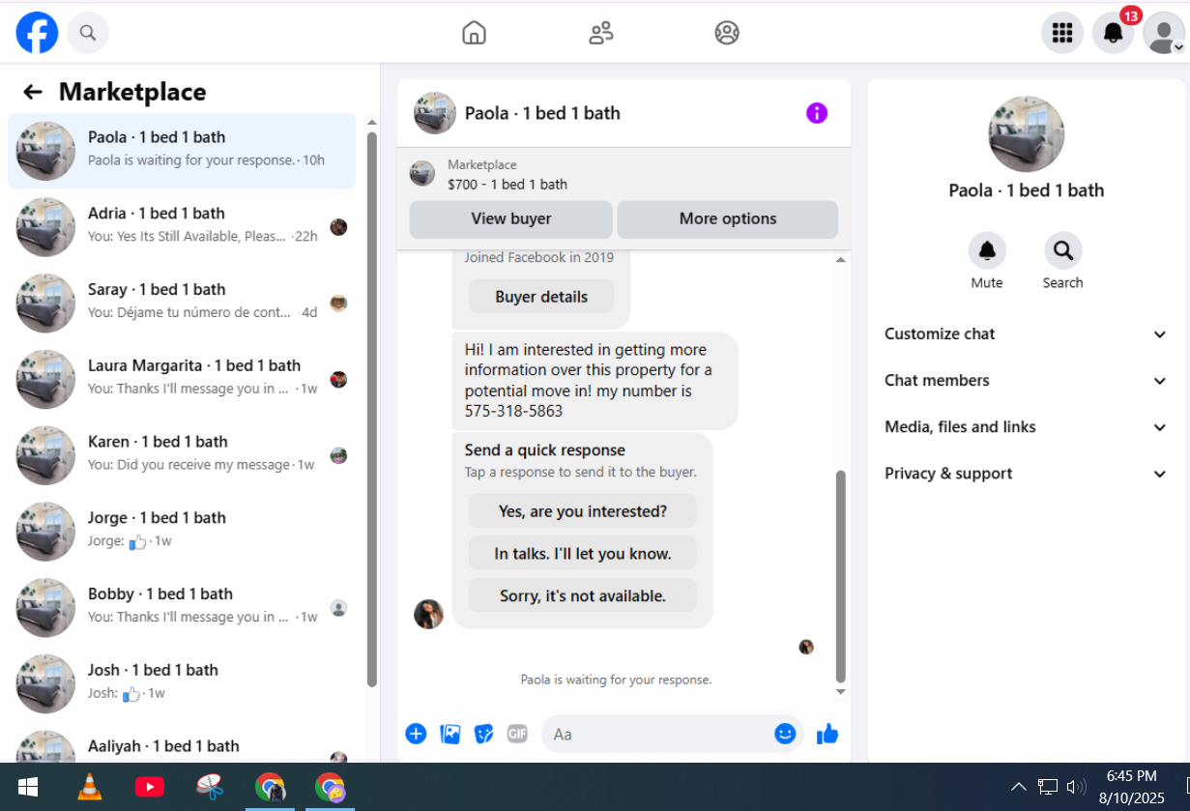This screenshot has height=811, width=1190.
Task: Click the network icon in system tray
Action: 1048,787
